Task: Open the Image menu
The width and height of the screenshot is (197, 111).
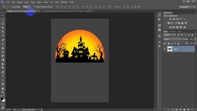Action: [x=19, y=2]
